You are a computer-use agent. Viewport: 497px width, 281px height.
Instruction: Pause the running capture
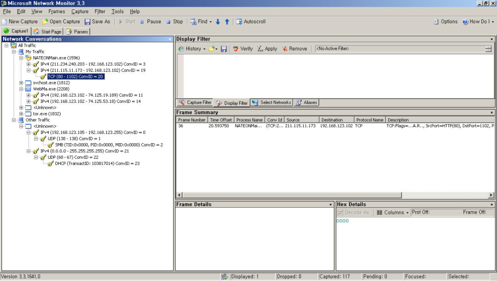pyautogui.click(x=150, y=21)
